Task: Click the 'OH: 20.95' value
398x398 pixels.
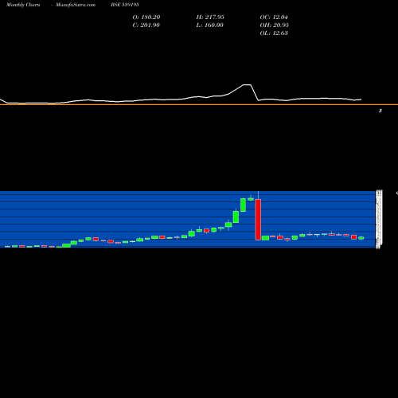Action: 275,25
